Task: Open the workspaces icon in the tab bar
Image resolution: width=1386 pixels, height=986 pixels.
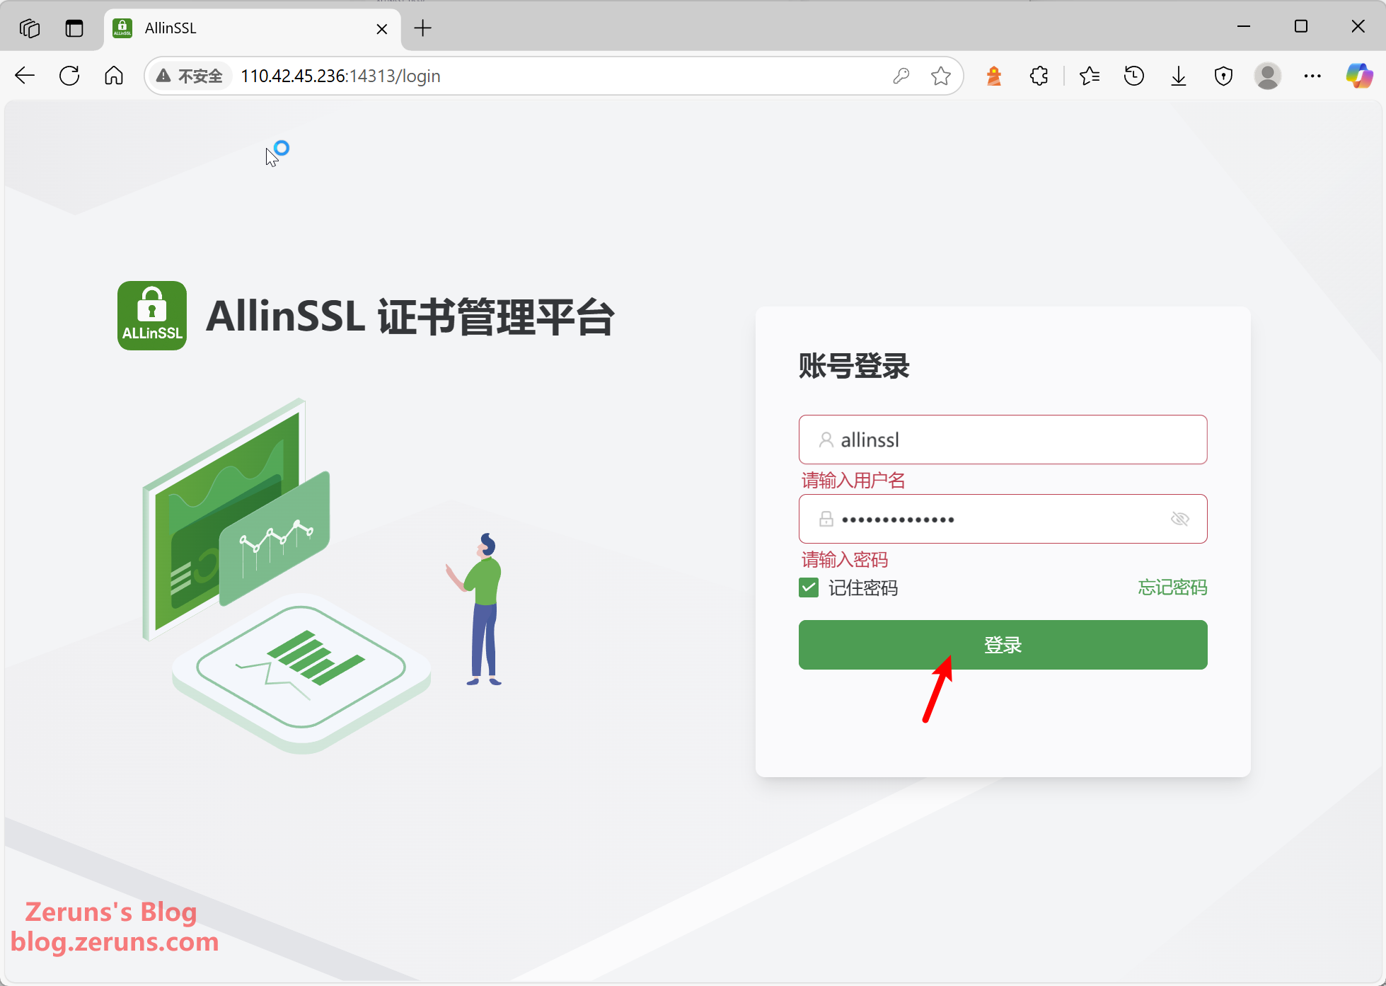Action: tap(30, 28)
